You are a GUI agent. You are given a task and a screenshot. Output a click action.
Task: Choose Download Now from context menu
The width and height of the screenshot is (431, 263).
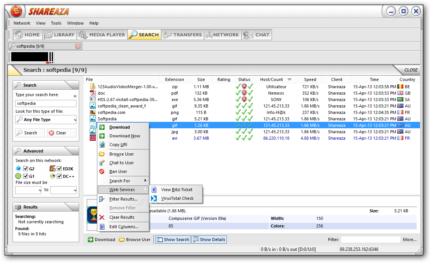click(x=123, y=136)
